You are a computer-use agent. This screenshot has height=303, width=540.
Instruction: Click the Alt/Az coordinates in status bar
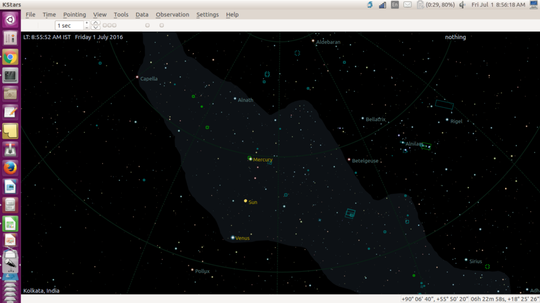pos(435,299)
